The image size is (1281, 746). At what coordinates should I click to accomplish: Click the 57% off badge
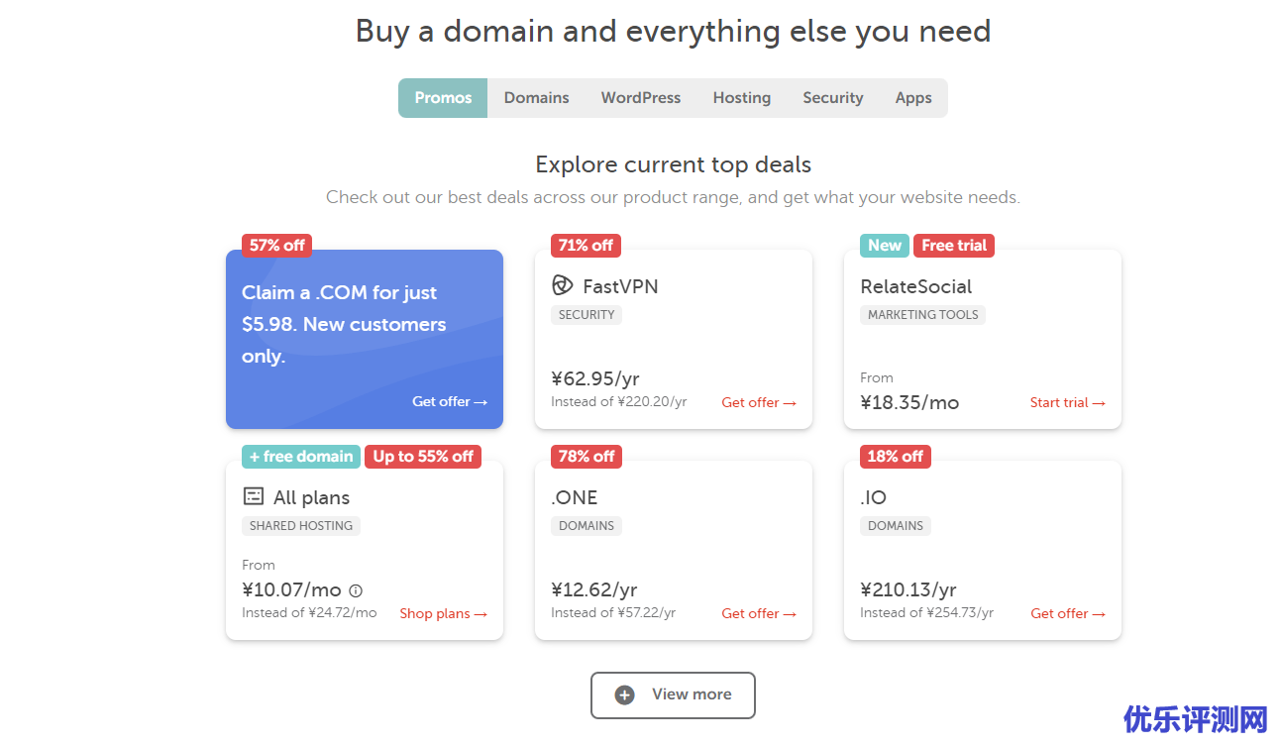(x=276, y=245)
